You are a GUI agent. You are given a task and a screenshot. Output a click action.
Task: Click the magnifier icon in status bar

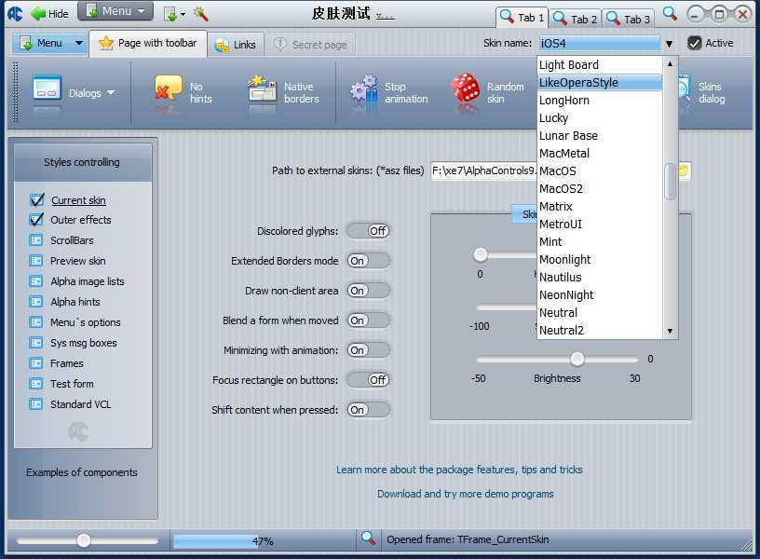point(369,539)
